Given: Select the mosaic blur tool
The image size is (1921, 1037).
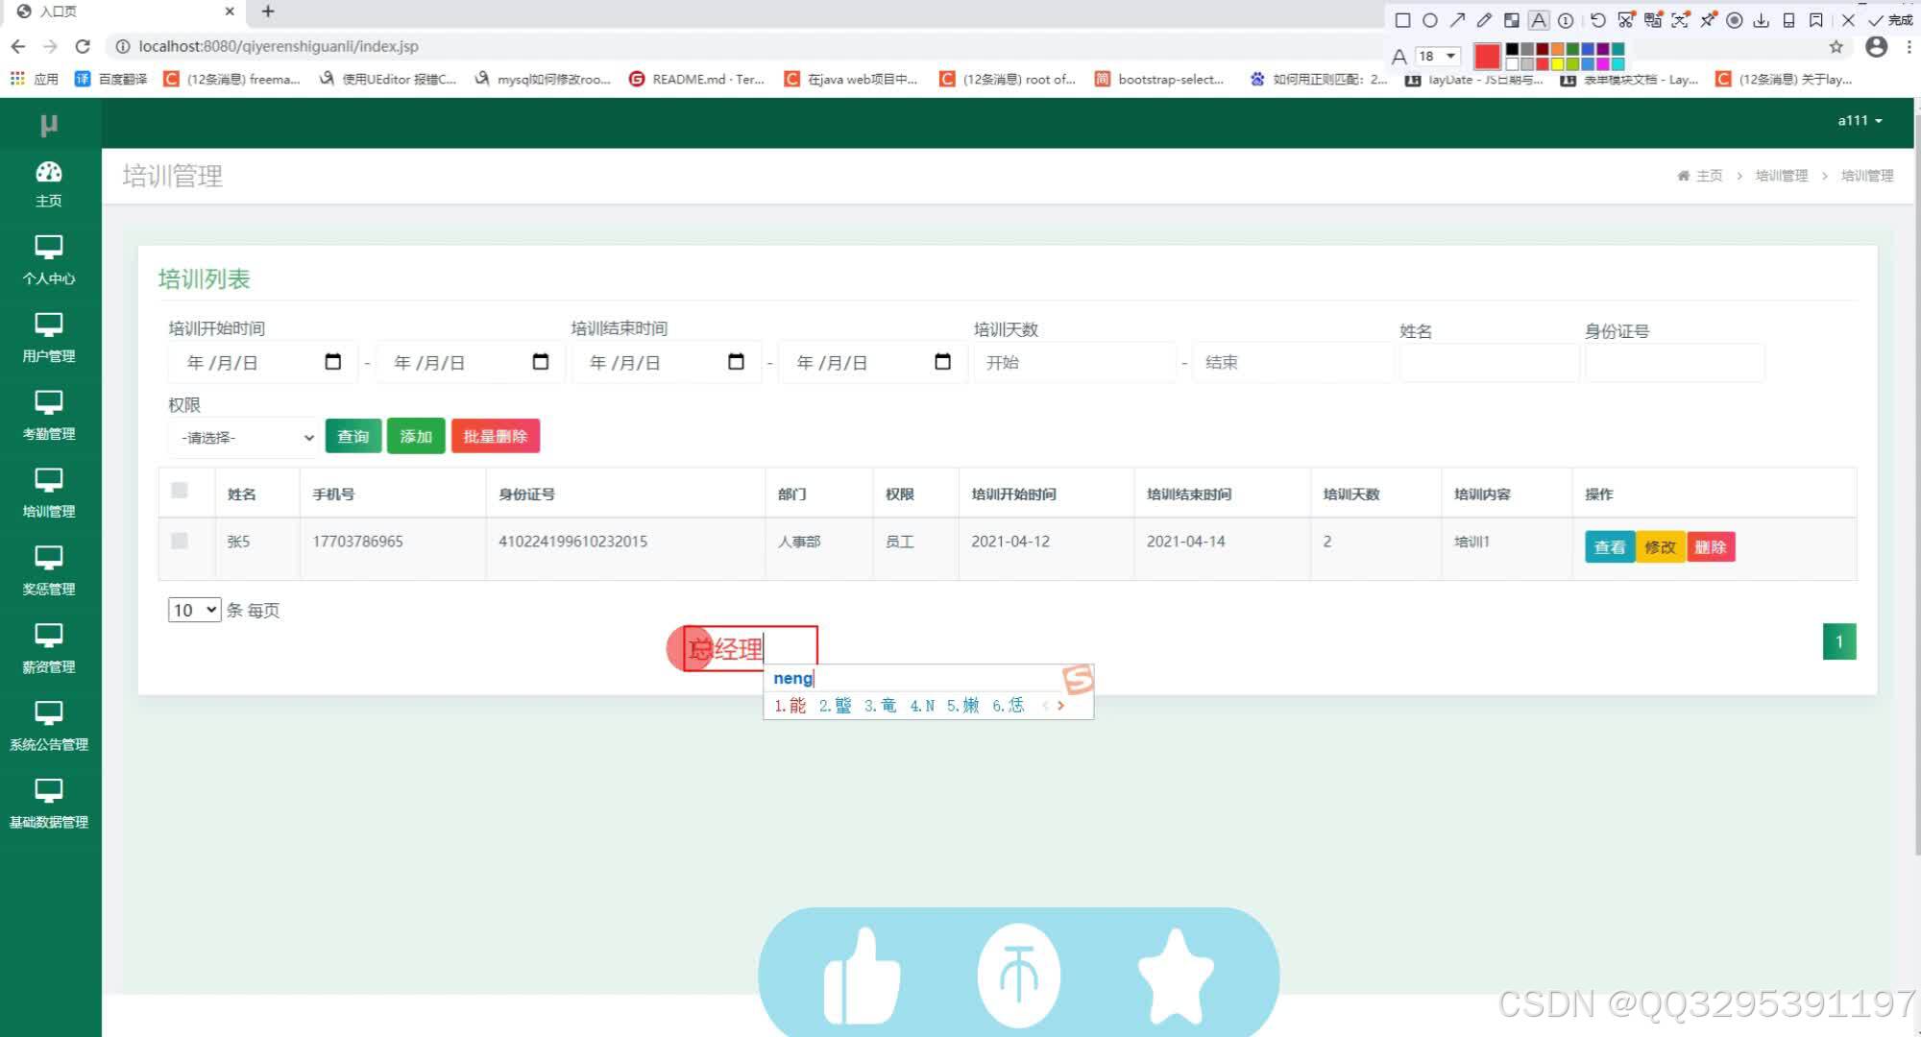Looking at the screenshot, I should point(1511,20).
